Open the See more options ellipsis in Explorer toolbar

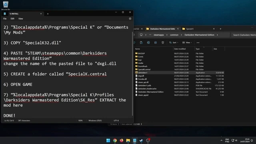pyautogui.click(x=198, y=43)
